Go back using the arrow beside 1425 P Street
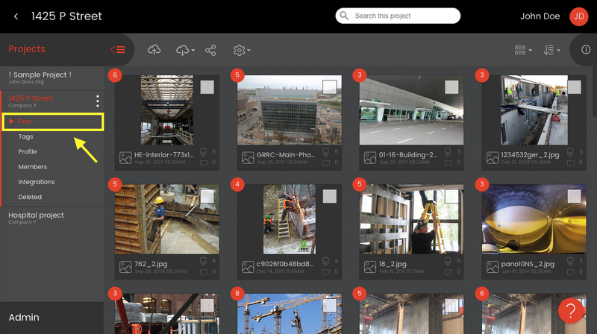 (16, 16)
